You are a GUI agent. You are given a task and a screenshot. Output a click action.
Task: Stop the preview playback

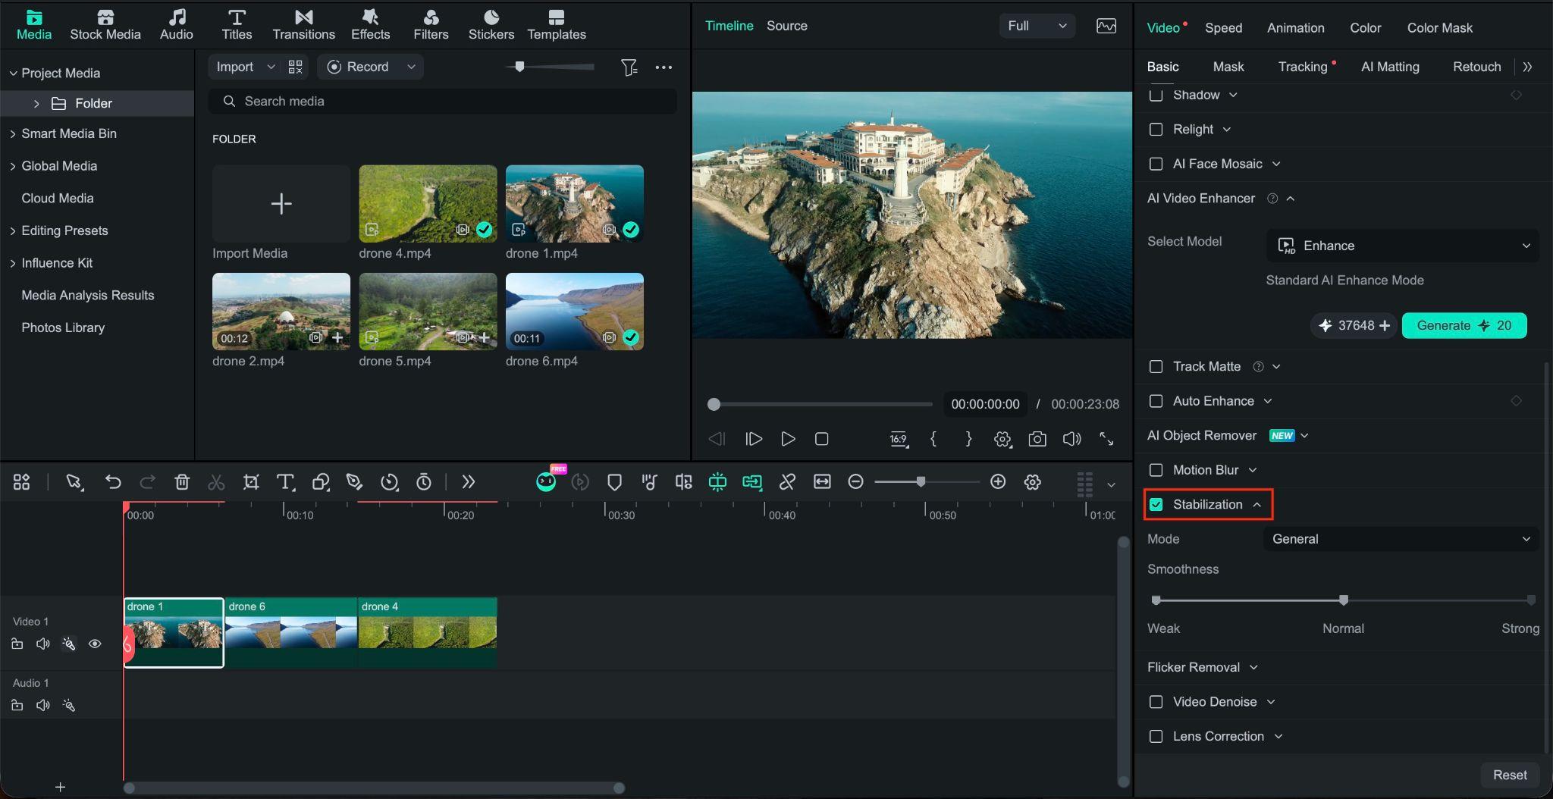click(x=821, y=439)
